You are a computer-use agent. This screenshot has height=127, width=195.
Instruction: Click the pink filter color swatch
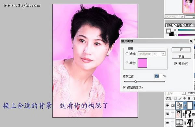(x=142, y=63)
